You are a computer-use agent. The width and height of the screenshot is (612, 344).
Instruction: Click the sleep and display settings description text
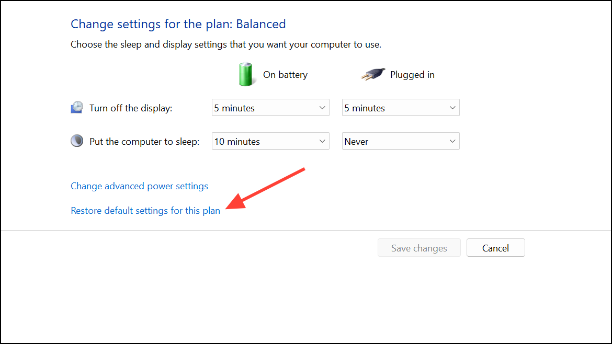point(226,44)
